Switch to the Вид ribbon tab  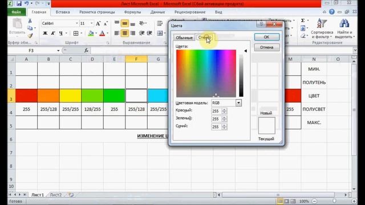tap(218, 12)
